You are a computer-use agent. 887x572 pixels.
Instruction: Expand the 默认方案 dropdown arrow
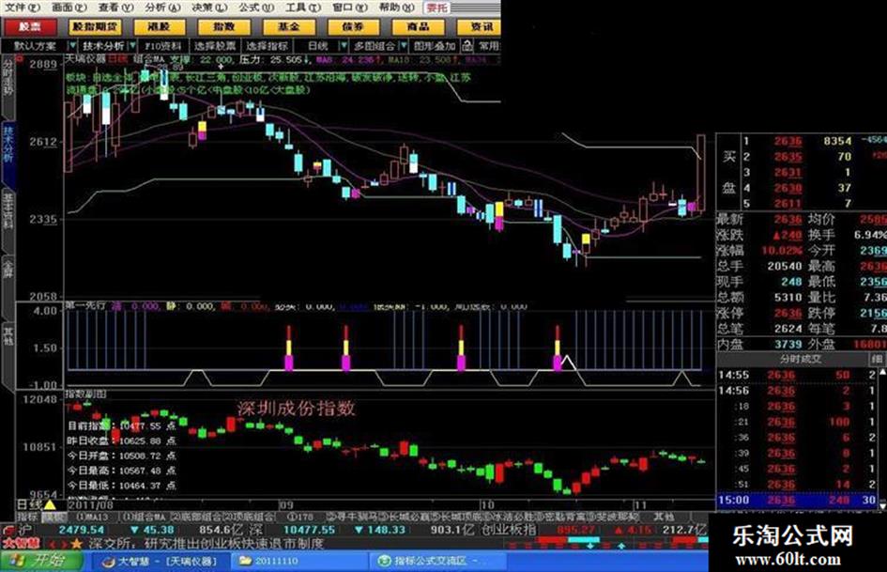(72, 46)
